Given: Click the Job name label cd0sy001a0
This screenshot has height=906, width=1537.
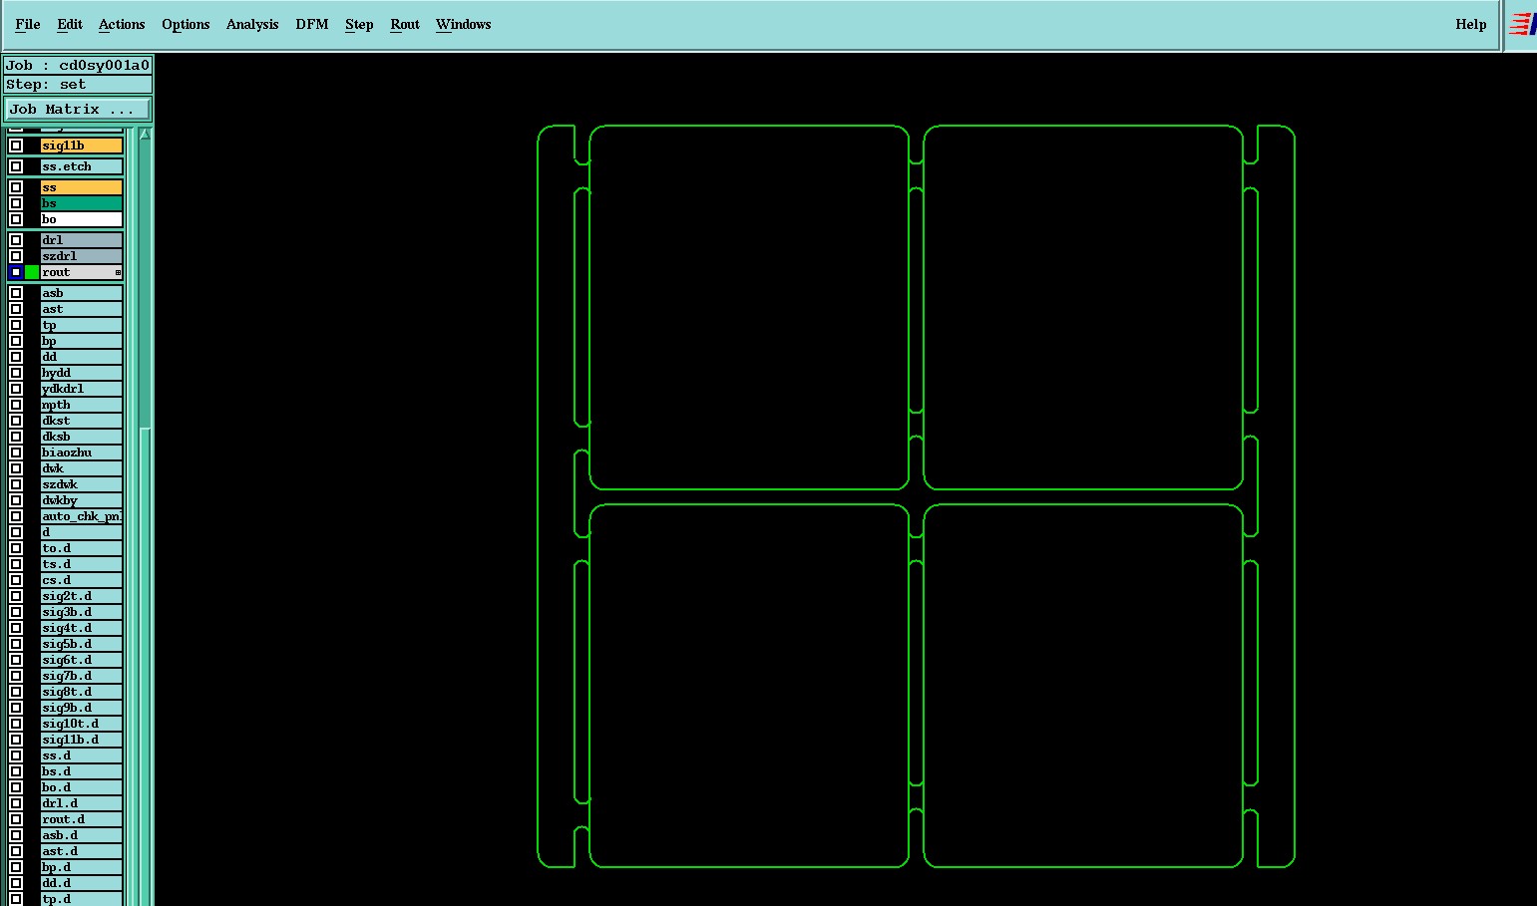Looking at the screenshot, I should [x=78, y=65].
